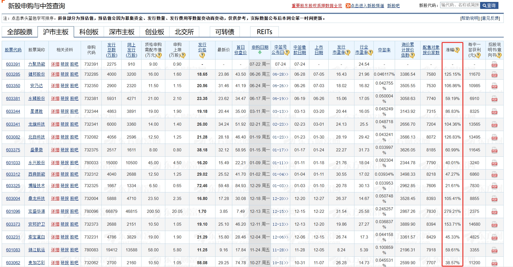Image resolution: width=513 pixels, height=267 pixels.
Task: Open PDF prospectus for 宏盛华源 row
Action: pos(494,212)
